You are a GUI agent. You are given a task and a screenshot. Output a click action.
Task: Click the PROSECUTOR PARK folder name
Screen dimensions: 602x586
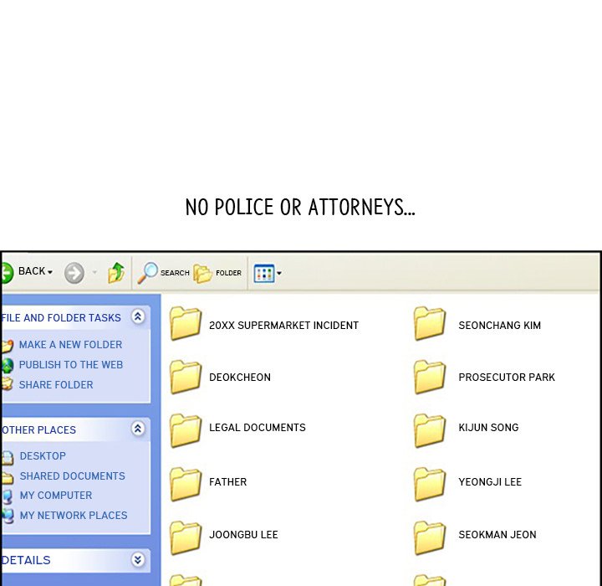tap(507, 378)
